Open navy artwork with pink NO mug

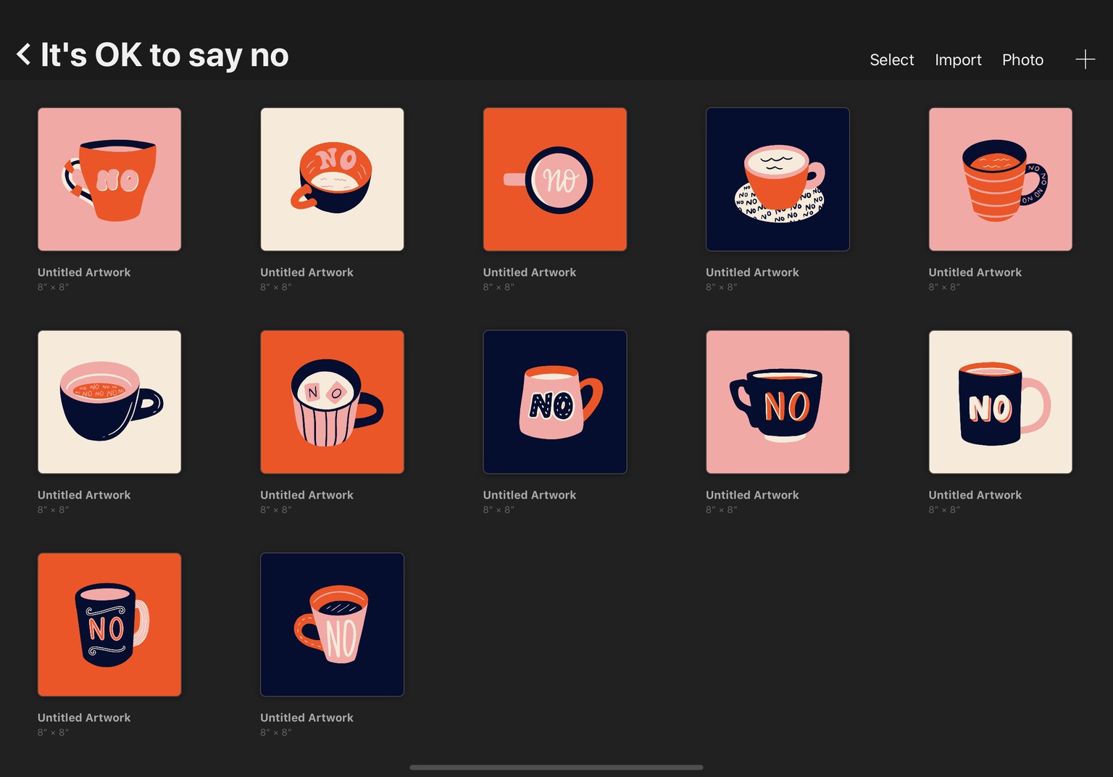coord(555,402)
